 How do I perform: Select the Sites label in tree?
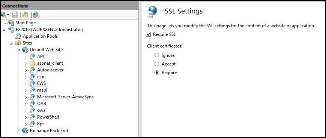(27, 43)
